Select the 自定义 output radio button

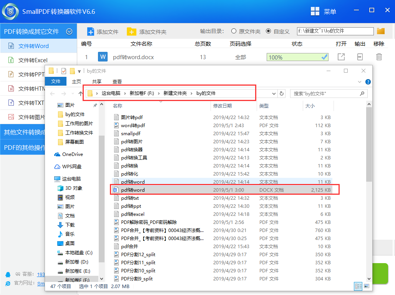click(269, 31)
